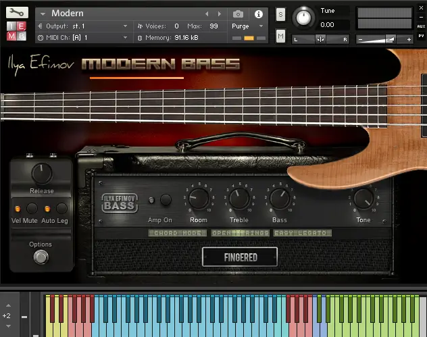Image resolution: width=427 pixels, height=337 pixels.
Task: Click the MIDI channel icon
Action: [x=41, y=38]
